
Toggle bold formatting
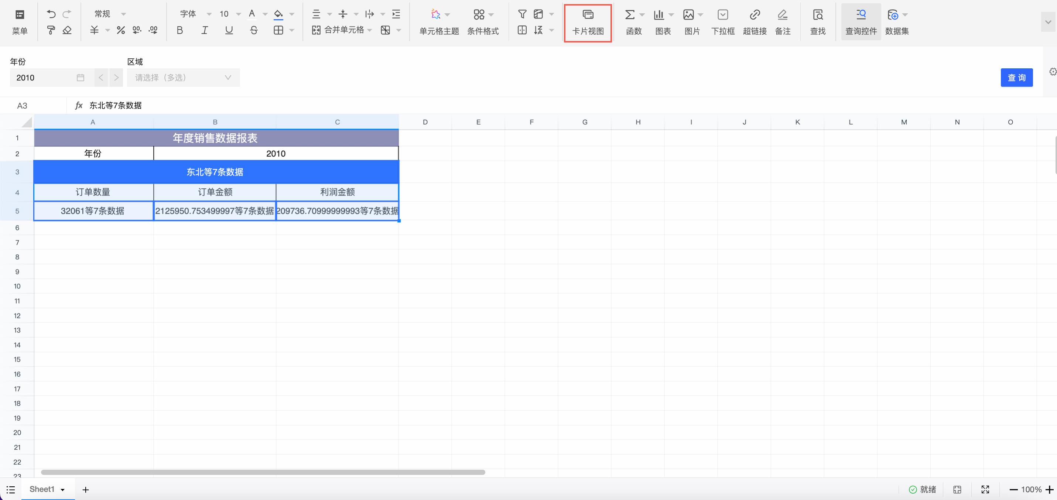(180, 30)
